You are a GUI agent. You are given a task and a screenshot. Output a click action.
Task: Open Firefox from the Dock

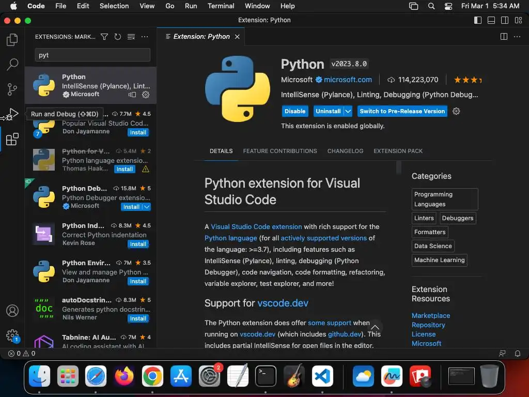124,376
